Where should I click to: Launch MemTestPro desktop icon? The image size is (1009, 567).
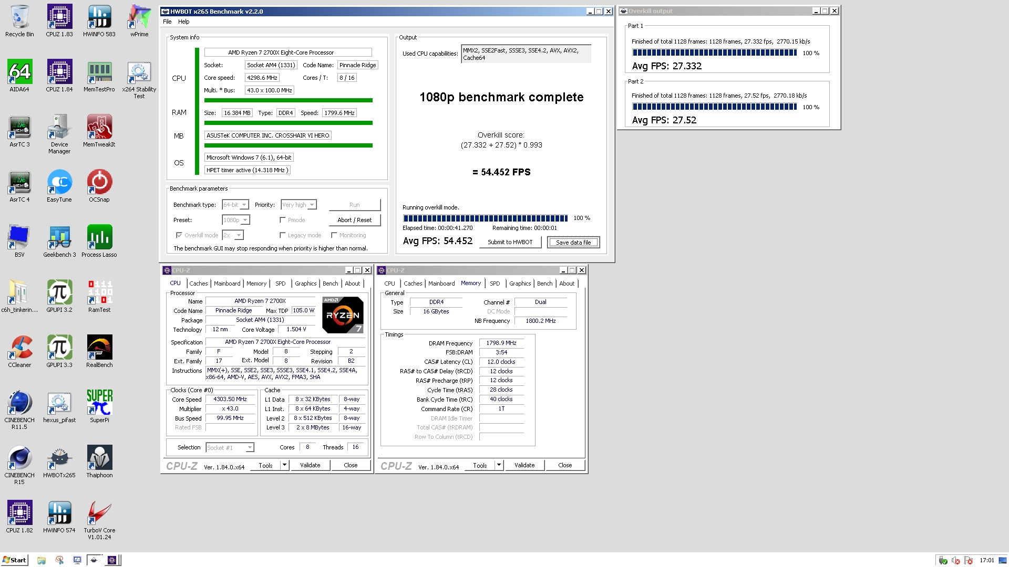click(x=99, y=76)
